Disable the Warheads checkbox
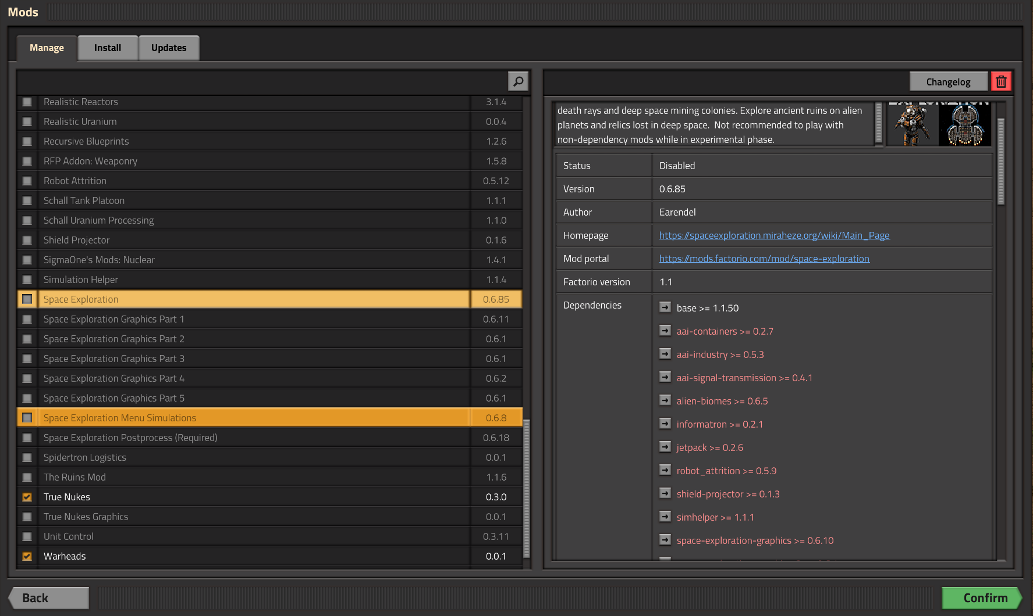Viewport: 1033px width, 616px height. 27,556
